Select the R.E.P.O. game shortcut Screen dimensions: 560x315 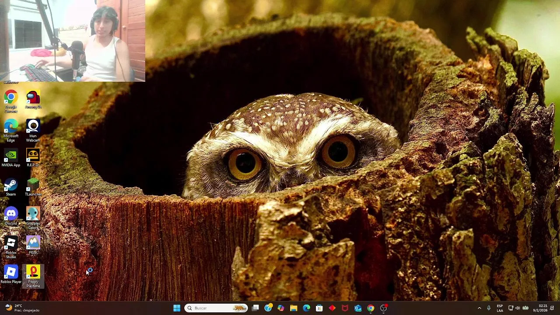click(33, 158)
